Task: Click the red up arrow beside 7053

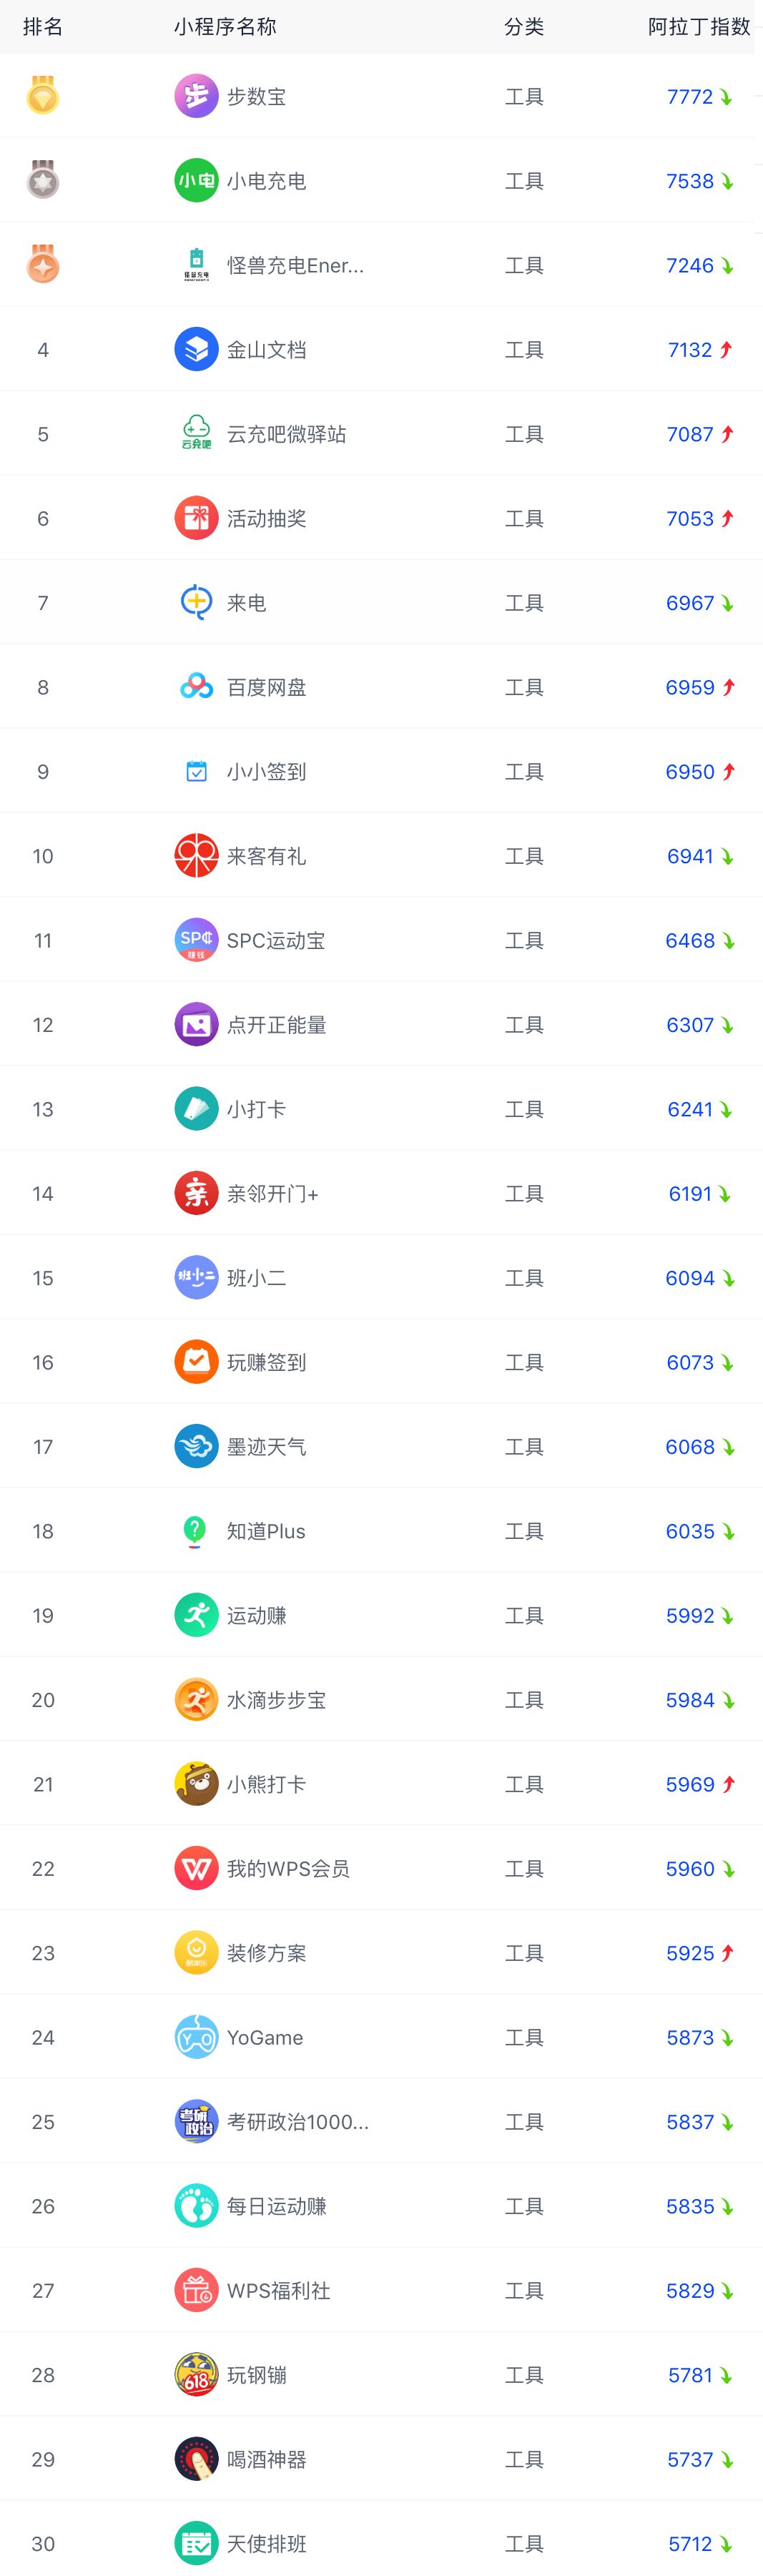Action: 727,518
